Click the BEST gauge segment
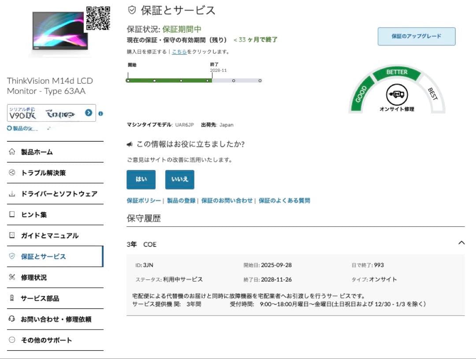 click(x=432, y=94)
